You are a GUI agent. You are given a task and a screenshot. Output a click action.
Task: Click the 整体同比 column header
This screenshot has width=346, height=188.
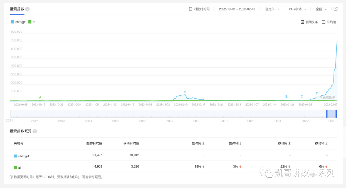point(198,143)
